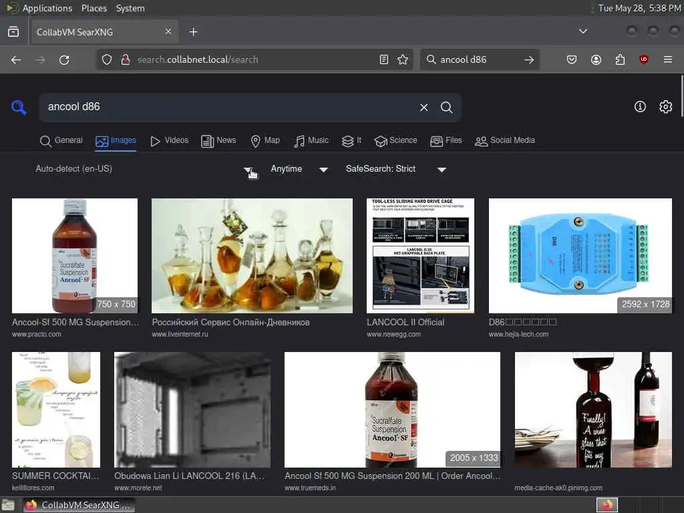
Task: Switch to the Science tab
Action: click(x=395, y=140)
